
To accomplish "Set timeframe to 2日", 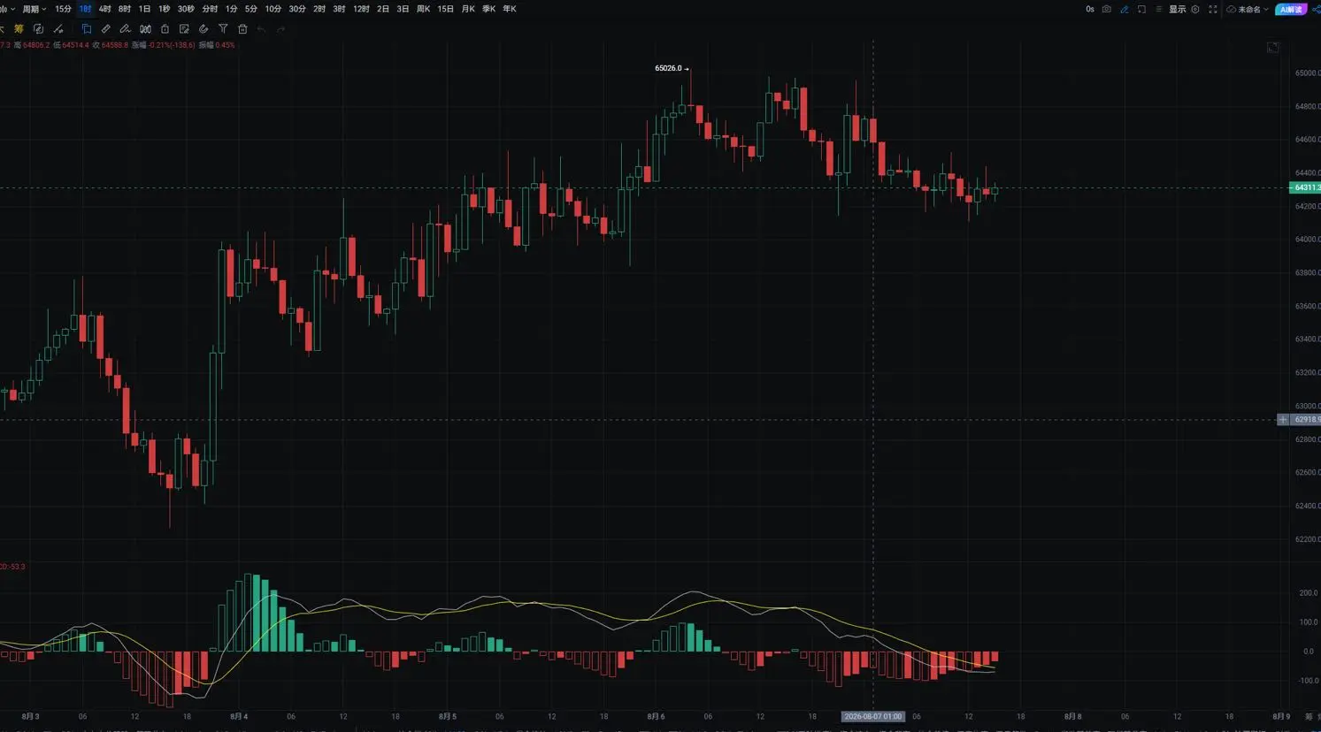I will coord(383,9).
